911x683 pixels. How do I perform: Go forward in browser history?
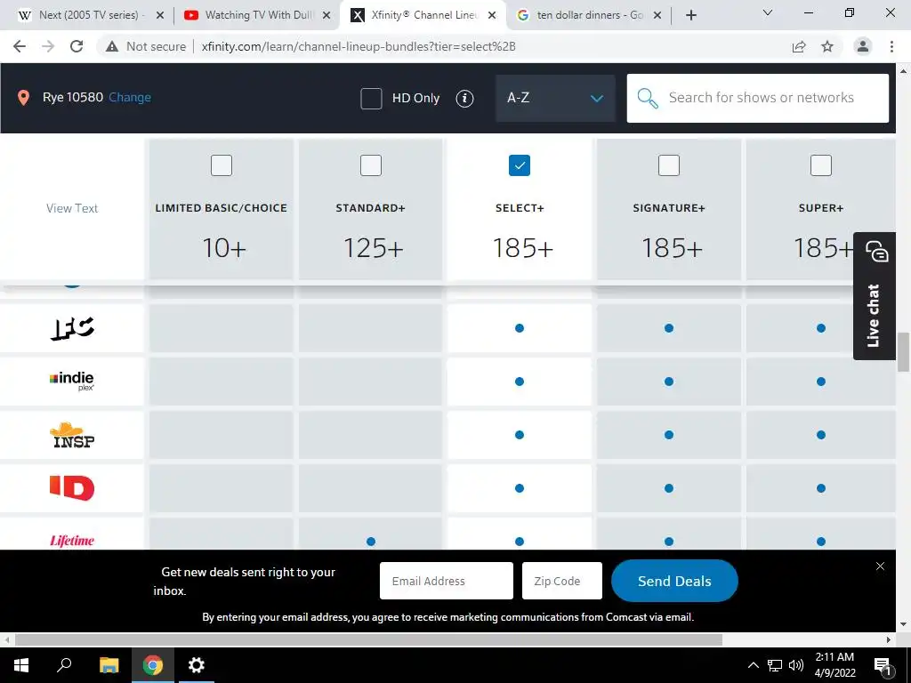(x=48, y=46)
